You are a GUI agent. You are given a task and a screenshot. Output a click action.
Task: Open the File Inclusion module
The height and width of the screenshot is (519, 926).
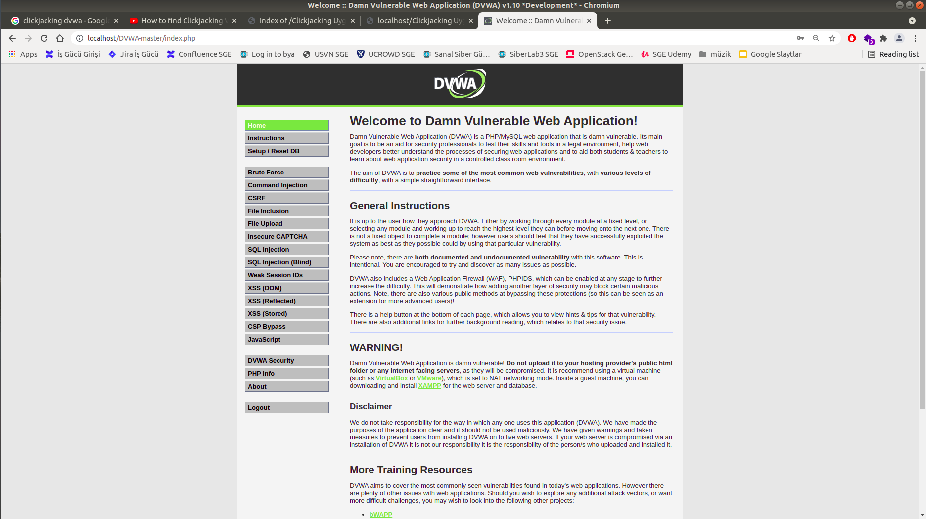(x=287, y=211)
